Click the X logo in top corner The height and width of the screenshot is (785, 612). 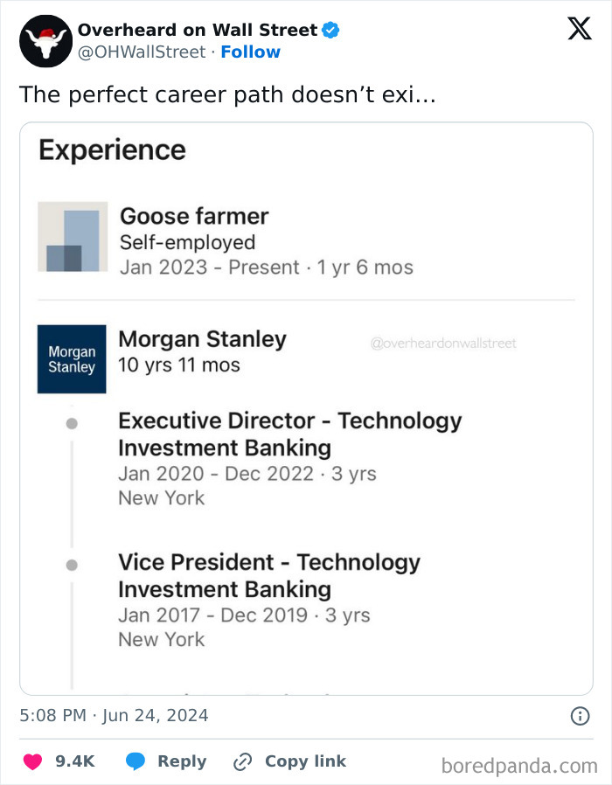click(x=579, y=30)
